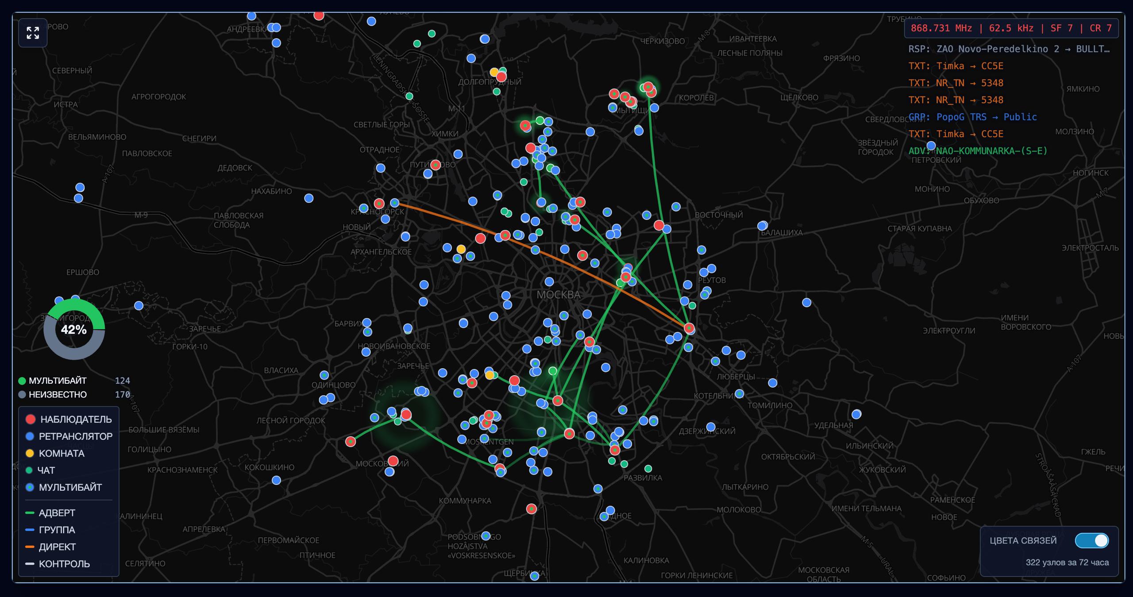Click the yellow room node near Долгопрудный
Screen dimensions: 1133x597
pyautogui.click(x=494, y=72)
